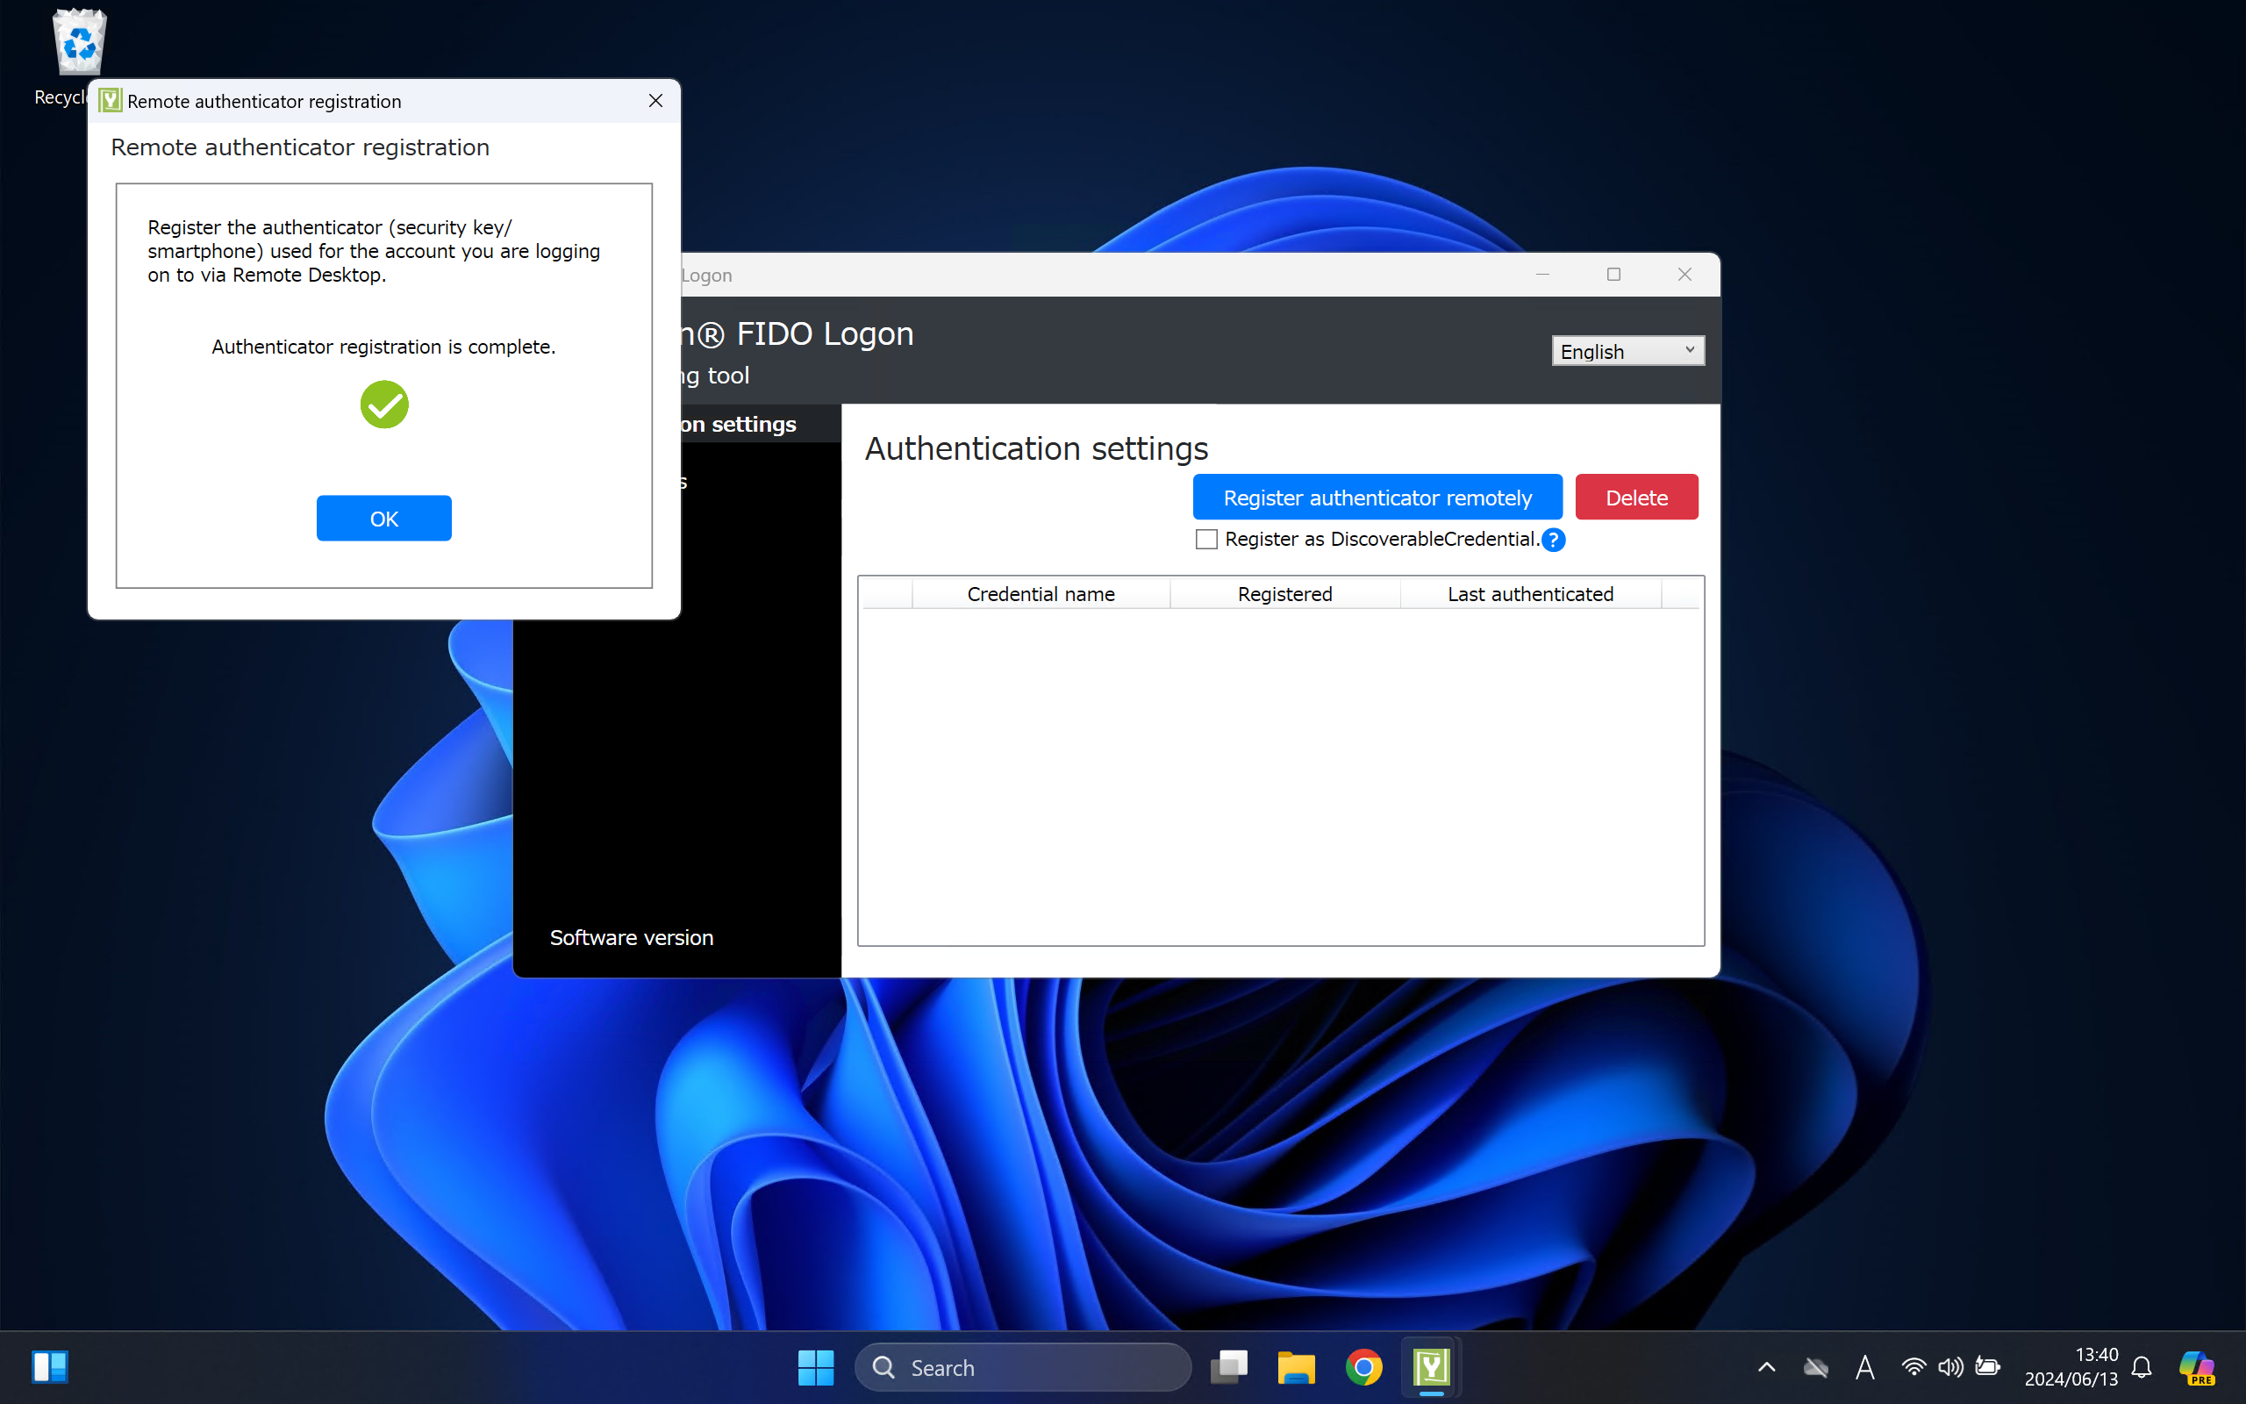This screenshot has height=1404, width=2246.
Task: Click the battery status tray icon
Action: [x=1987, y=1367]
